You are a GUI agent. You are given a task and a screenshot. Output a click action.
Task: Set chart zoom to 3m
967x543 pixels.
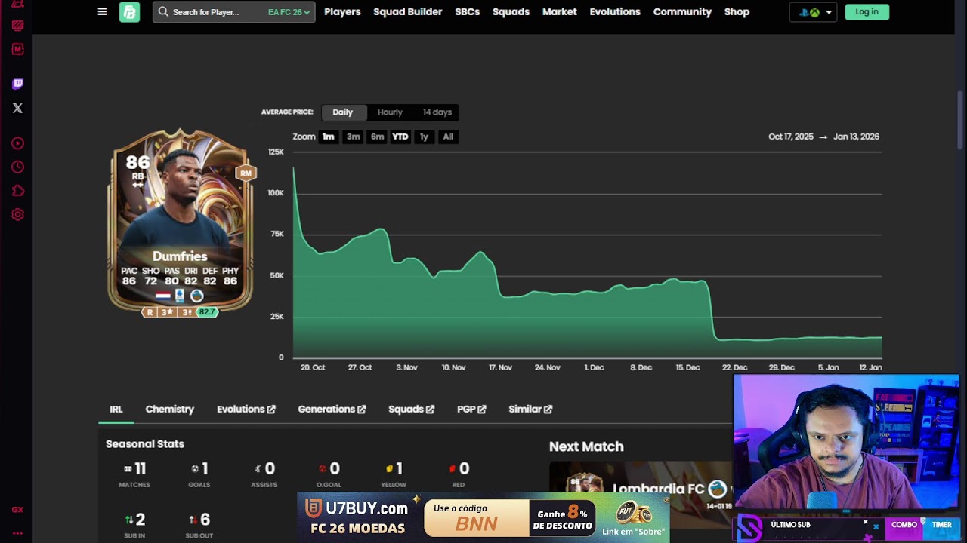[353, 137]
